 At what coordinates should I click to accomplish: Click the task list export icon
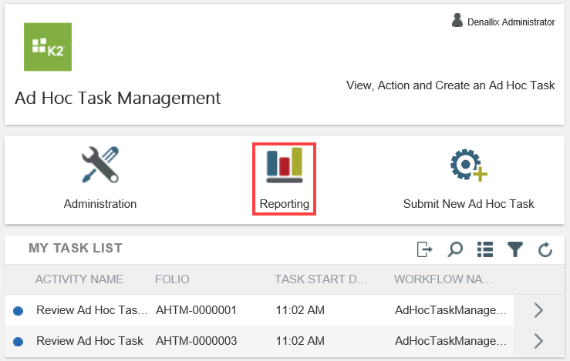(x=424, y=249)
